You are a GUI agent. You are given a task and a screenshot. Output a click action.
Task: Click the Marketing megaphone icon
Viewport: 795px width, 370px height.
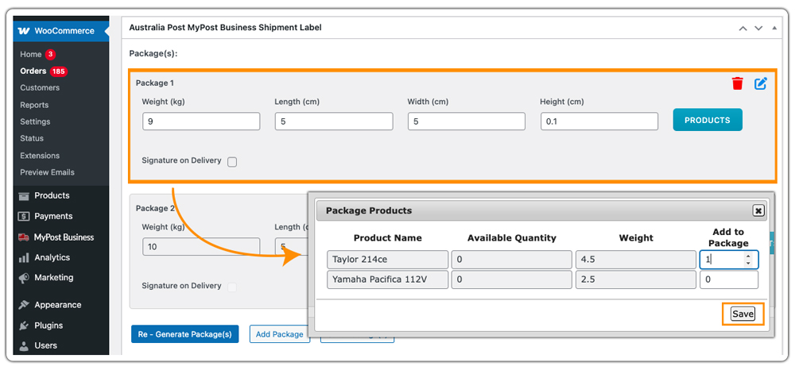point(24,278)
